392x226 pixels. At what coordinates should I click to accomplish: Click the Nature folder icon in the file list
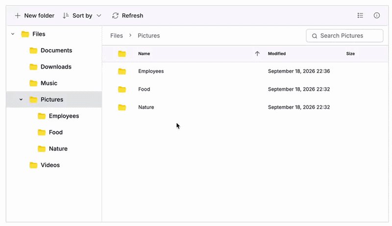[x=122, y=107]
